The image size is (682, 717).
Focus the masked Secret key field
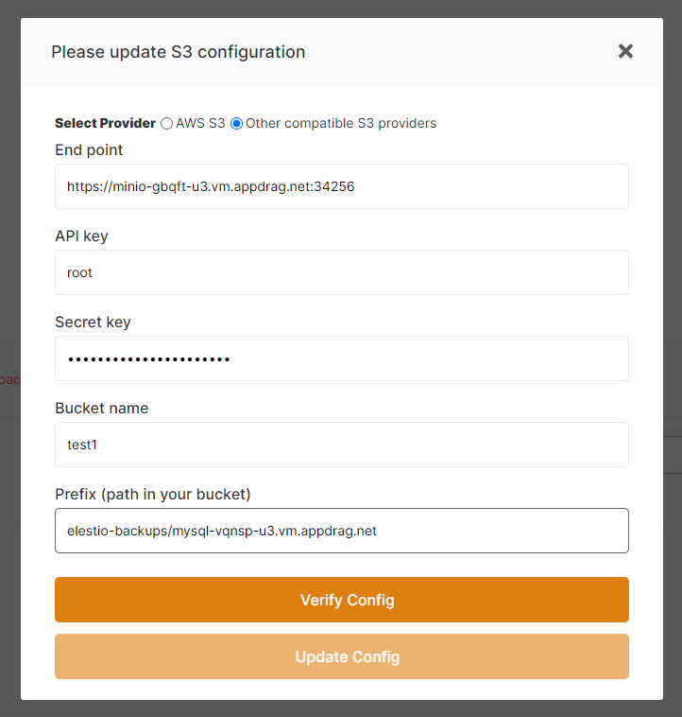click(x=342, y=358)
